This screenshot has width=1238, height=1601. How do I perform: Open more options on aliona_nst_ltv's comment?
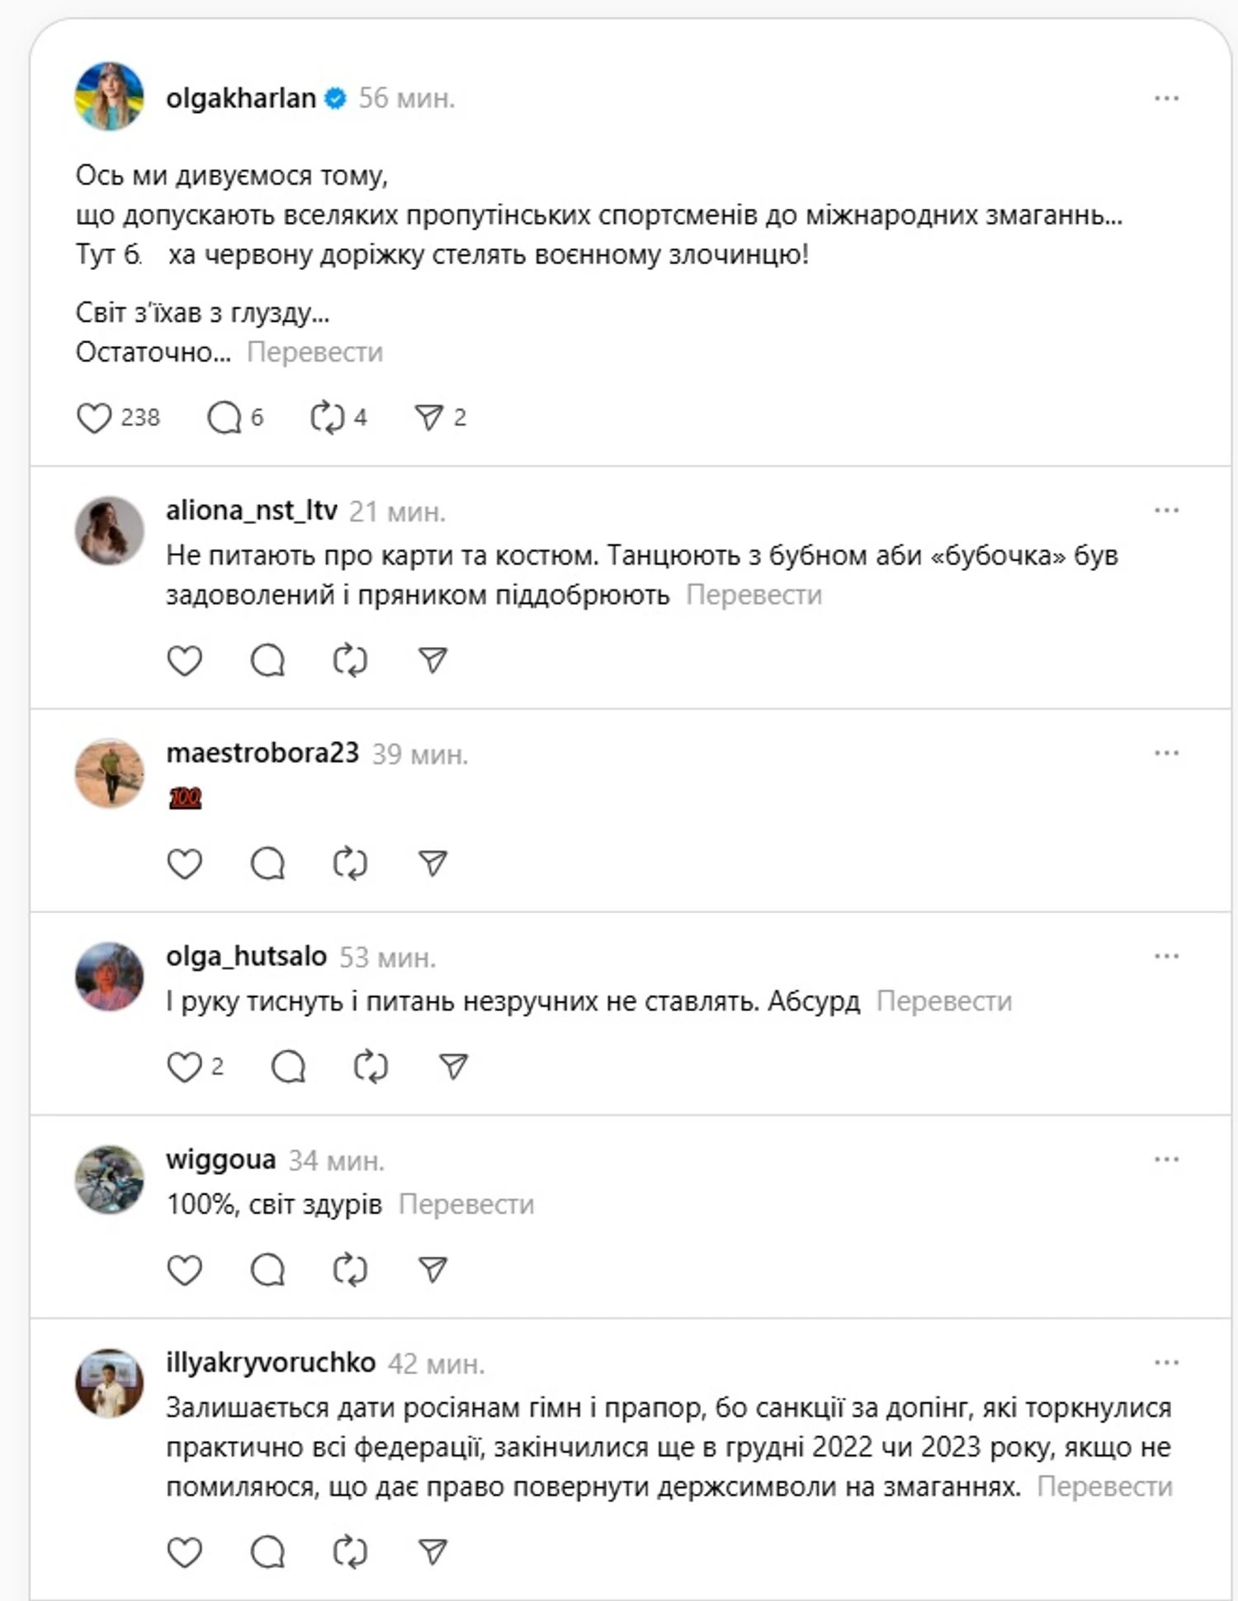1165,511
